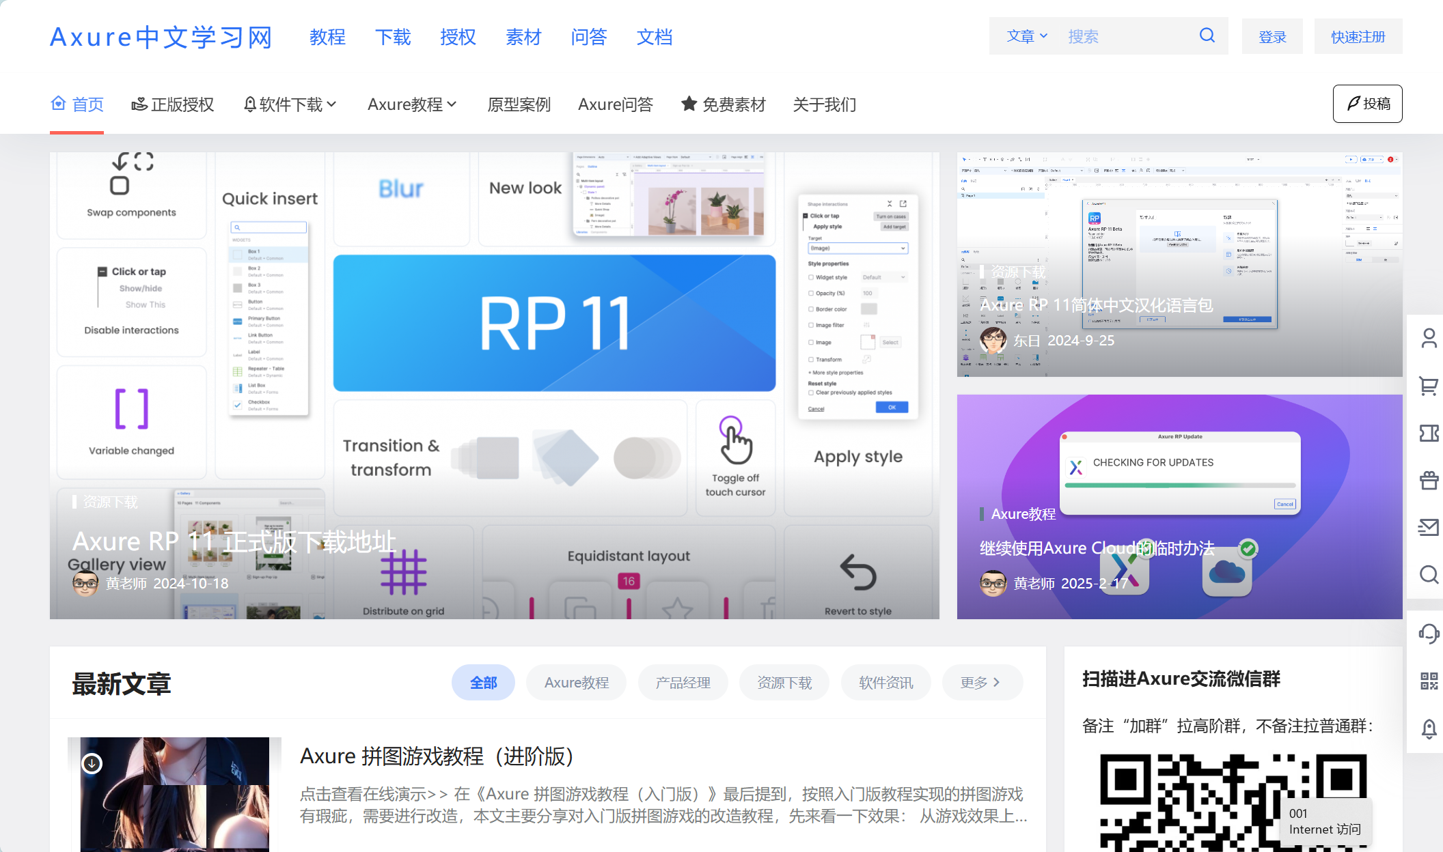Open 关于我们 nav item
The width and height of the screenshot is (1443, 852).
pos(824,104)
